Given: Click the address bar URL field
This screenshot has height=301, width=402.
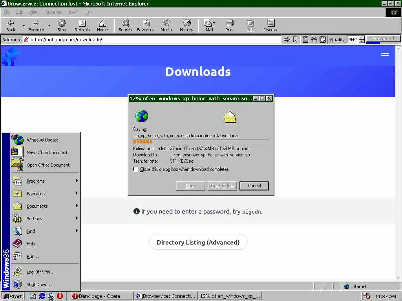Looking at the screenshot, I should 152,40.
